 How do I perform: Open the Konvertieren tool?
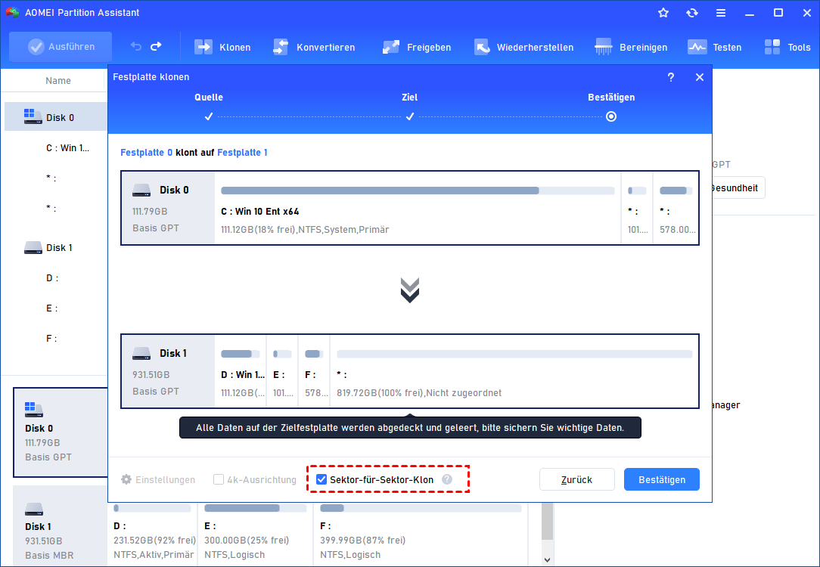tap(281, 47)
